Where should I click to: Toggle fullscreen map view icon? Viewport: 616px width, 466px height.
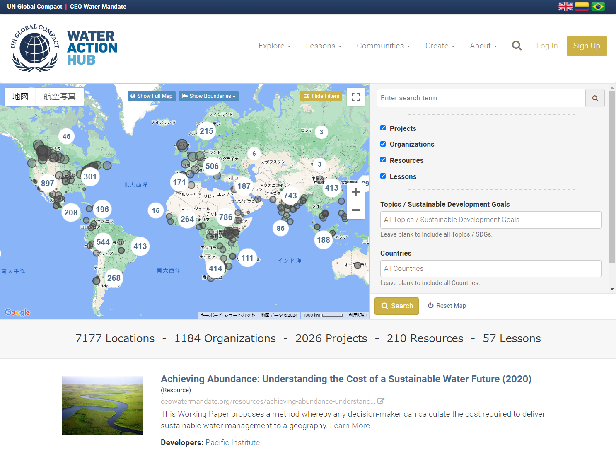[355, 97]
